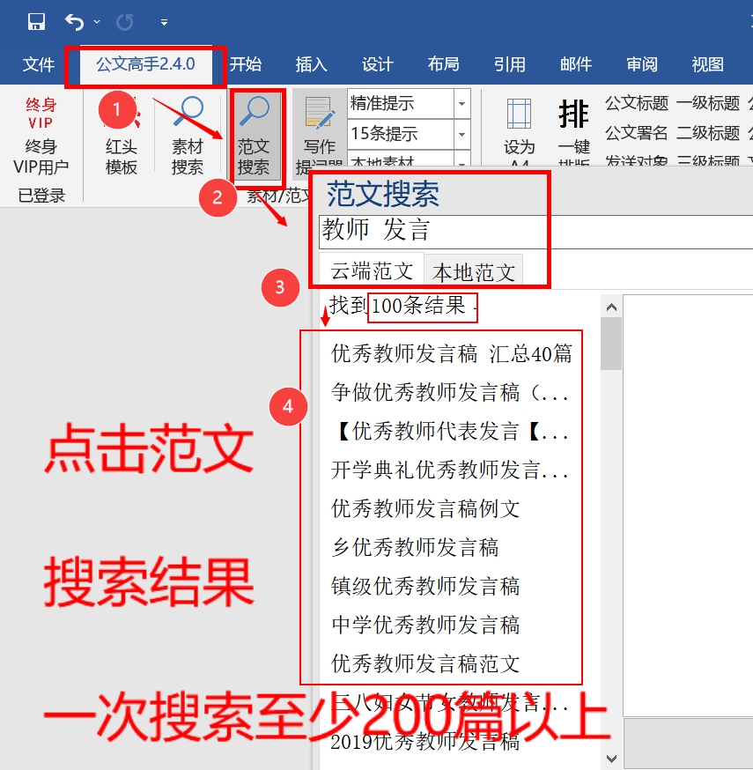The width and height of the screenshot is (753, 770).
Task: Apply the 二级标题 style
Action: coord(708,132)
